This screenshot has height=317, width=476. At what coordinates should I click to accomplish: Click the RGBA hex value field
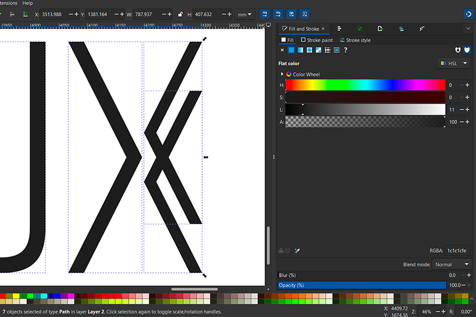(458, 251)
